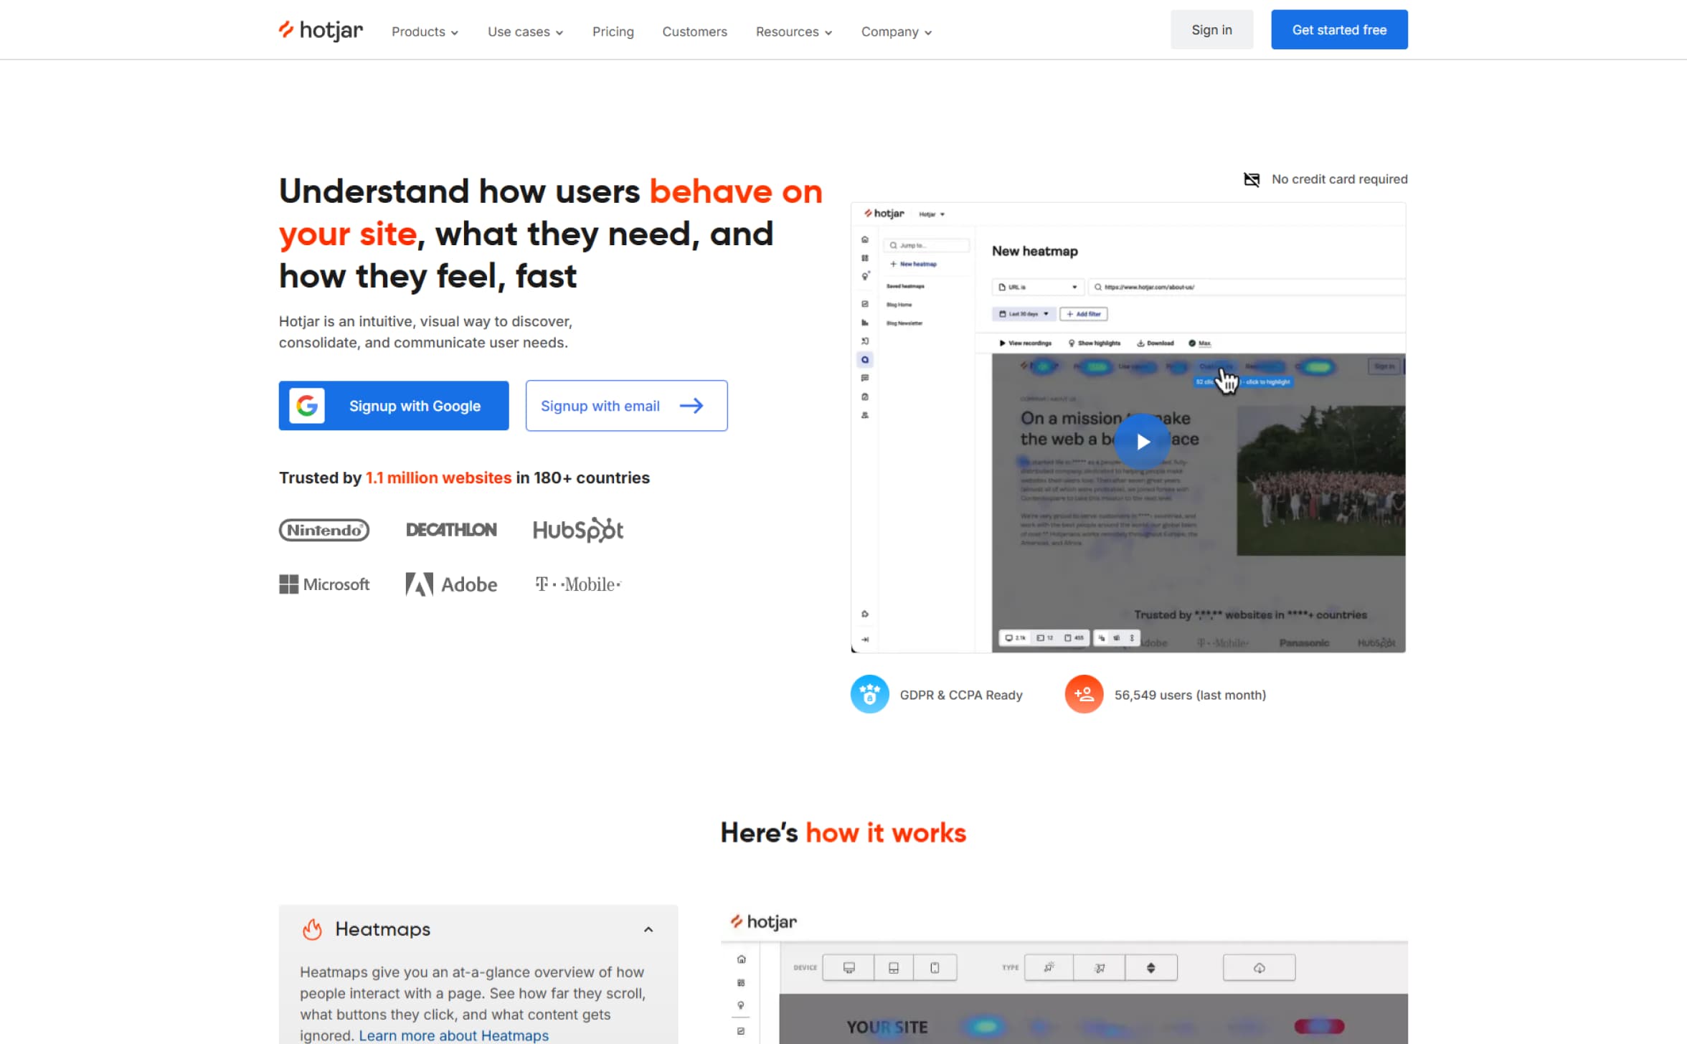Open the Customers nav item
1687x1044 pixels.
click(694, 32)
